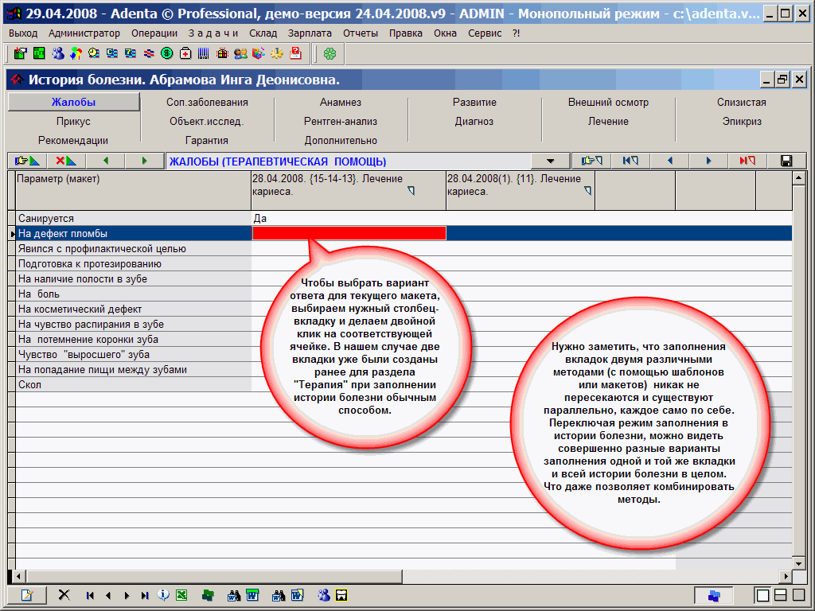Open the first aid kit toolbar icon
This screenshot has height=611, width=815.
click(185, 53)
